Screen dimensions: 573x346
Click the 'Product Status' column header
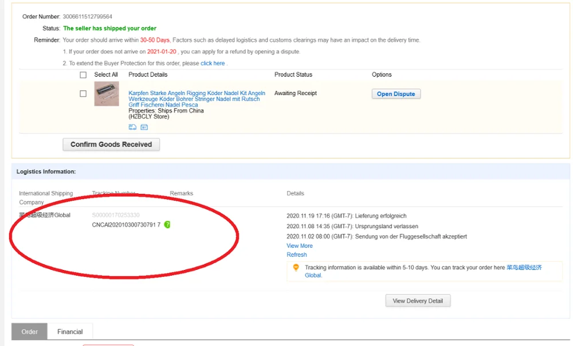coord(293,74)
